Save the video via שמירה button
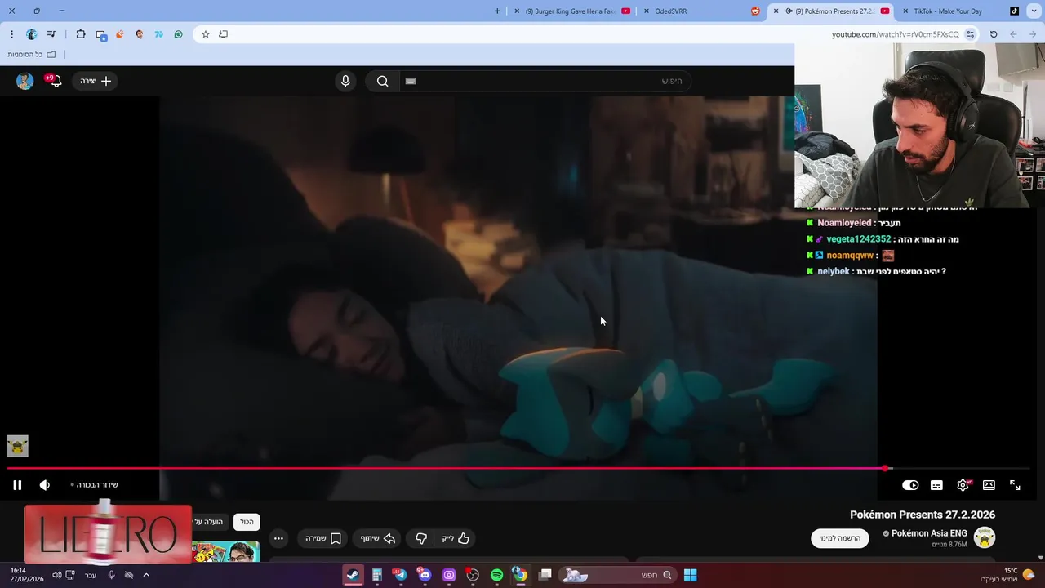Viewport: 1045px width, 588px height. coord(323,538)
